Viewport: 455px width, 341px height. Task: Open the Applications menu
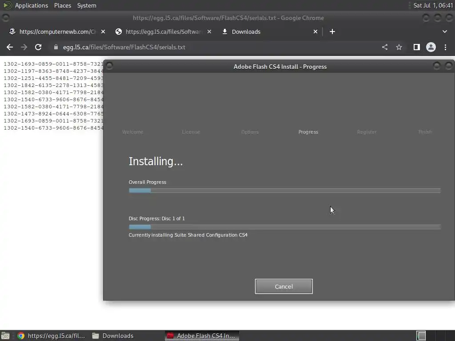click(32, 5)
